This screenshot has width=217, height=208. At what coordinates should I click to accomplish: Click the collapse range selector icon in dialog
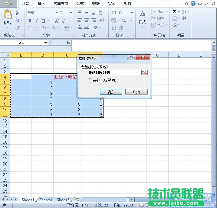pyautogui.click(x=144, y=72)
